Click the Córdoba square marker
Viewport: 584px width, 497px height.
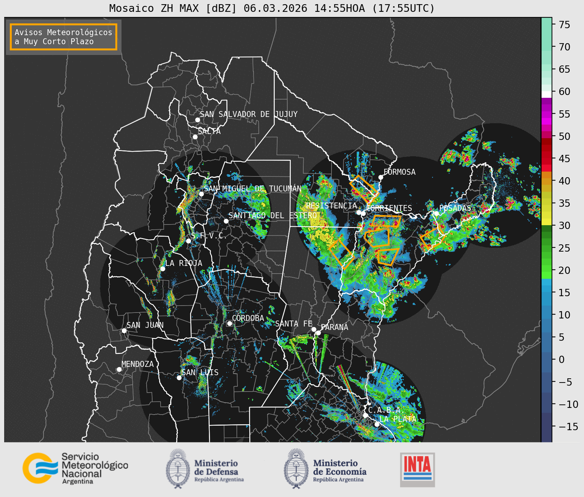click(x=229, y=323)
